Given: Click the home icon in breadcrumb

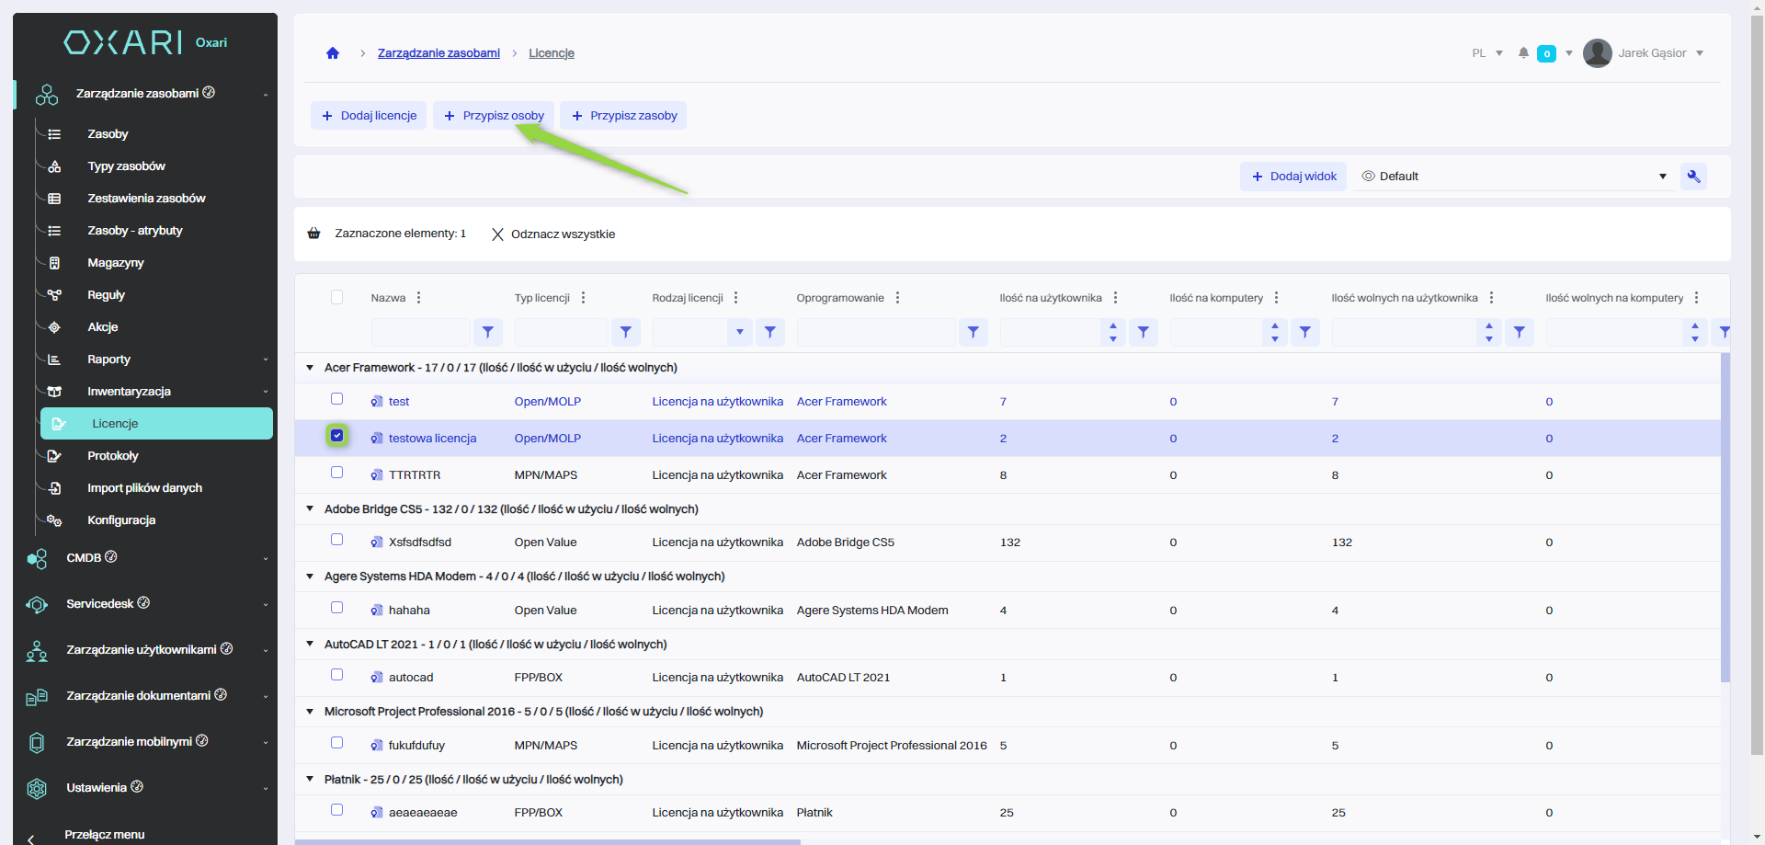Looking at the screenshot, I should [333, 53].
